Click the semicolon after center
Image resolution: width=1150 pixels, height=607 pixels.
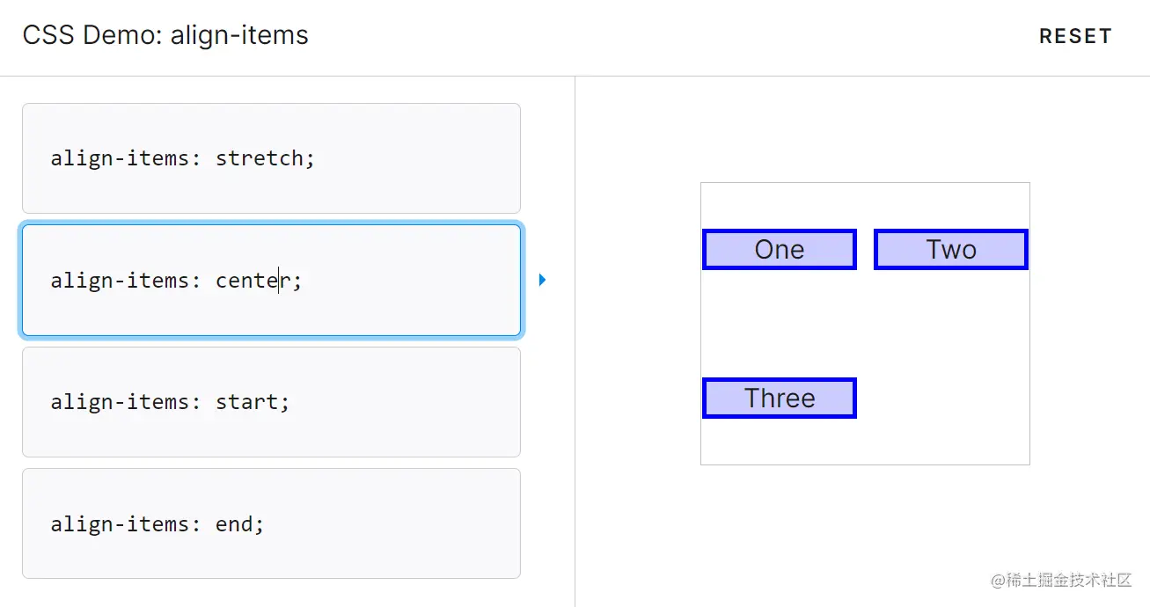[x=297, y=281]
